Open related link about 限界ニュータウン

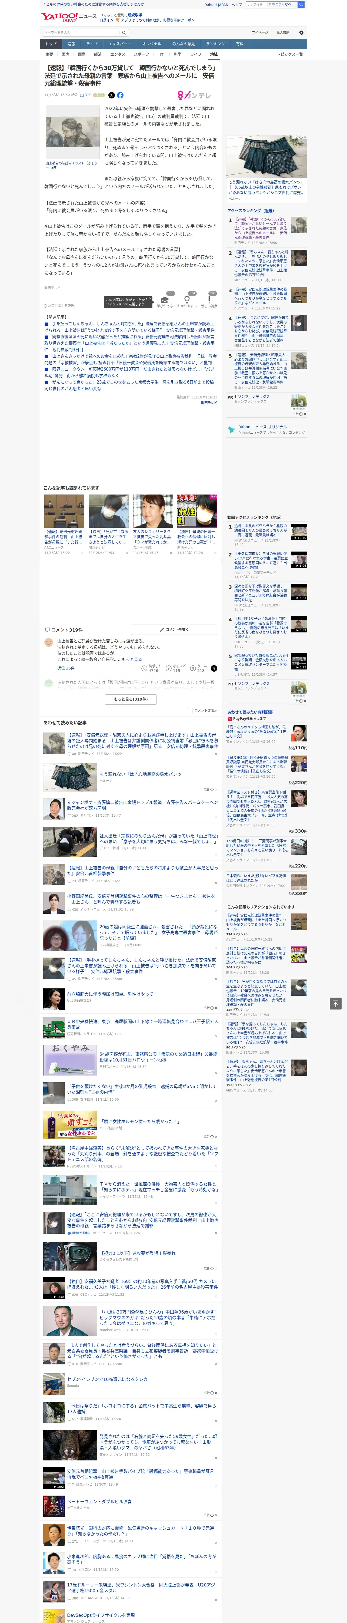[129, 372]
